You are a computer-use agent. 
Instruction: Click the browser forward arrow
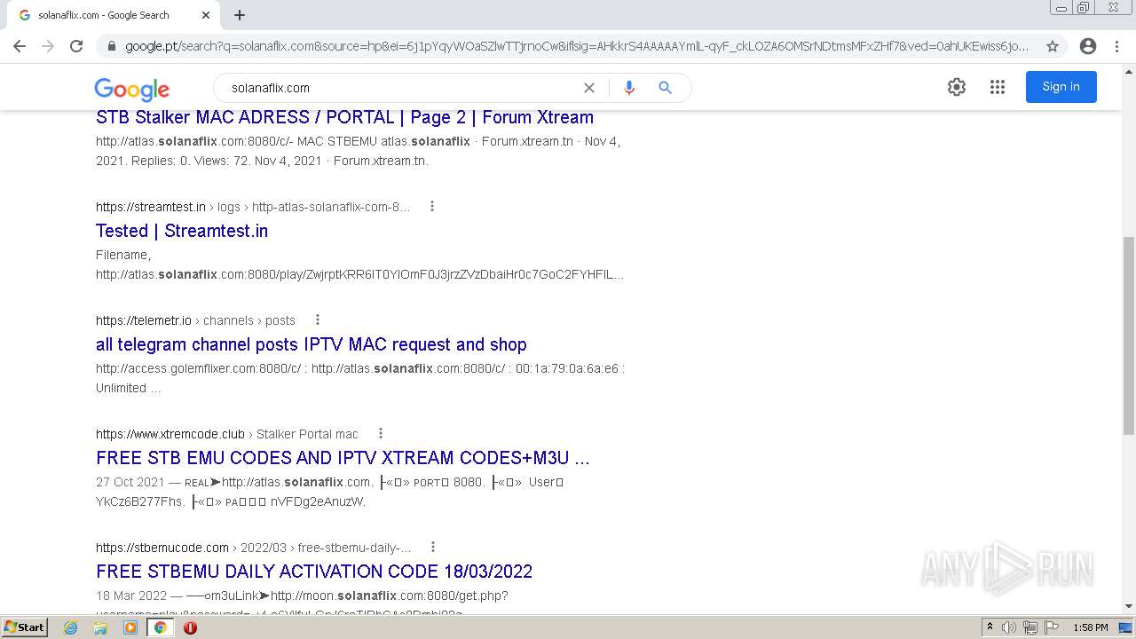click(48, 46)
